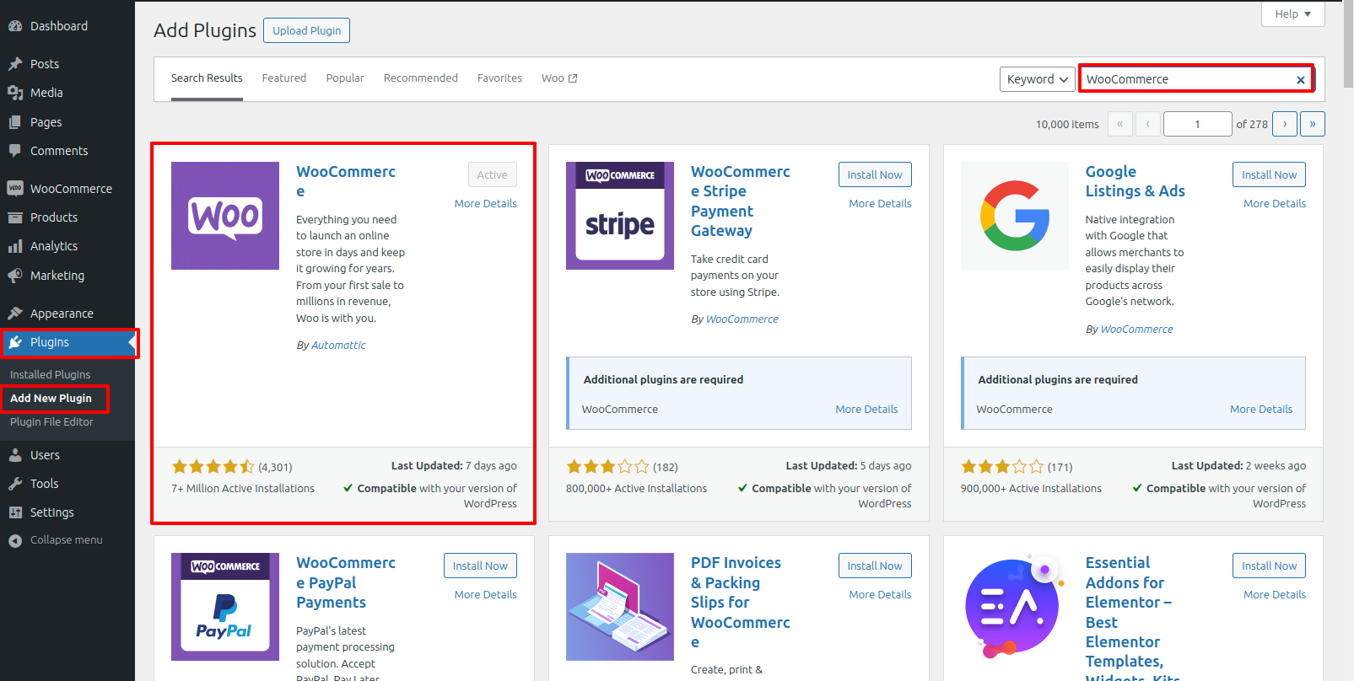Click the Analytics bar chart icon
Viewport: 1354px width, 681px height.
click(15, 246)
